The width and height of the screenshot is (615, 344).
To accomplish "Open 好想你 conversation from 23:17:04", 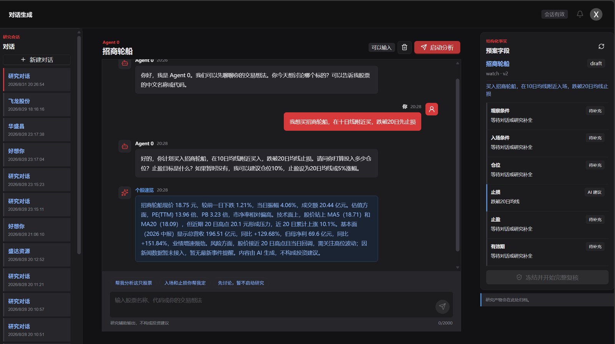I will (x=37, y=155).
